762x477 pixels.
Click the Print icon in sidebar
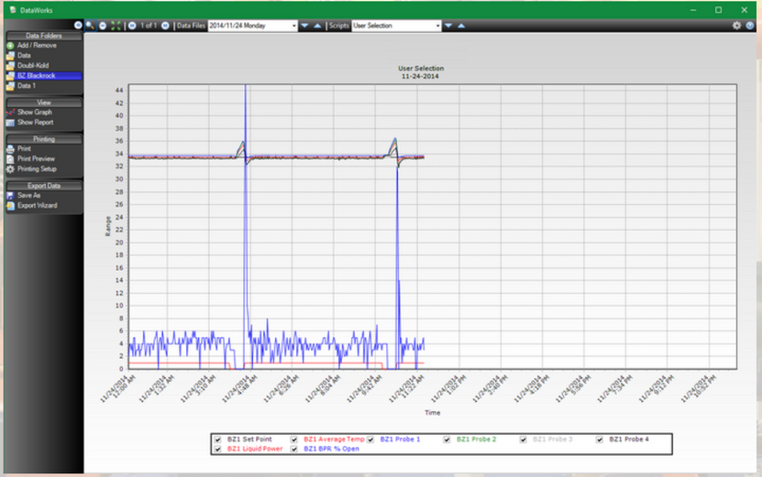pyautogui.click(x=10, y=148)
